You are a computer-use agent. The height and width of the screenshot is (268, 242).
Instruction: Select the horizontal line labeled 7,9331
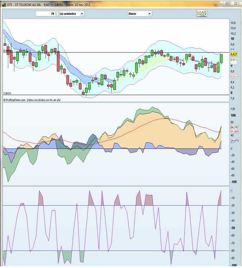tap(108, 95)
